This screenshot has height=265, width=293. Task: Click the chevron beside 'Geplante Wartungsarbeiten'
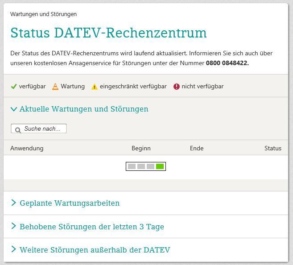14,203
